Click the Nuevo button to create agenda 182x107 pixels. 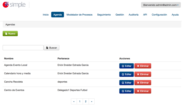(10, 34)
